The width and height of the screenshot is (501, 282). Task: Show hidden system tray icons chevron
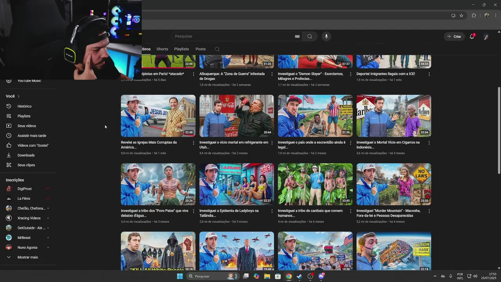(434, 276)
